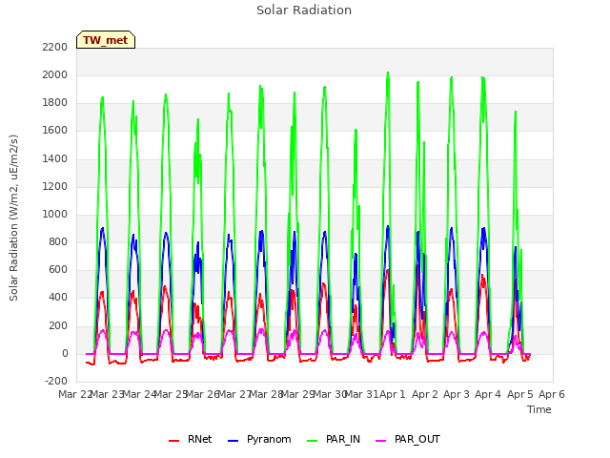Click the Mar 24 x-axis date label
The image size is (610, 458).
click(x=139, y=394)
